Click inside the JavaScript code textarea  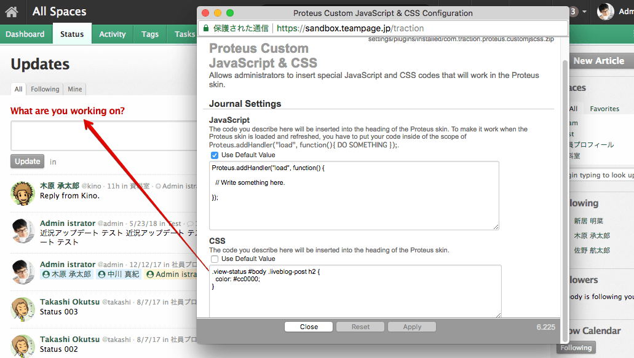pyautogui.click(x=354, y=196)
